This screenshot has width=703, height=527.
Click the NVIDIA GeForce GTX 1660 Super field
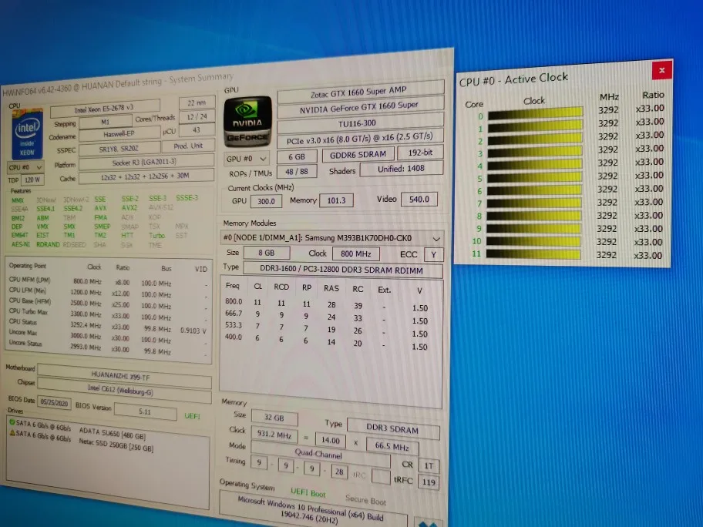[361, 108]
